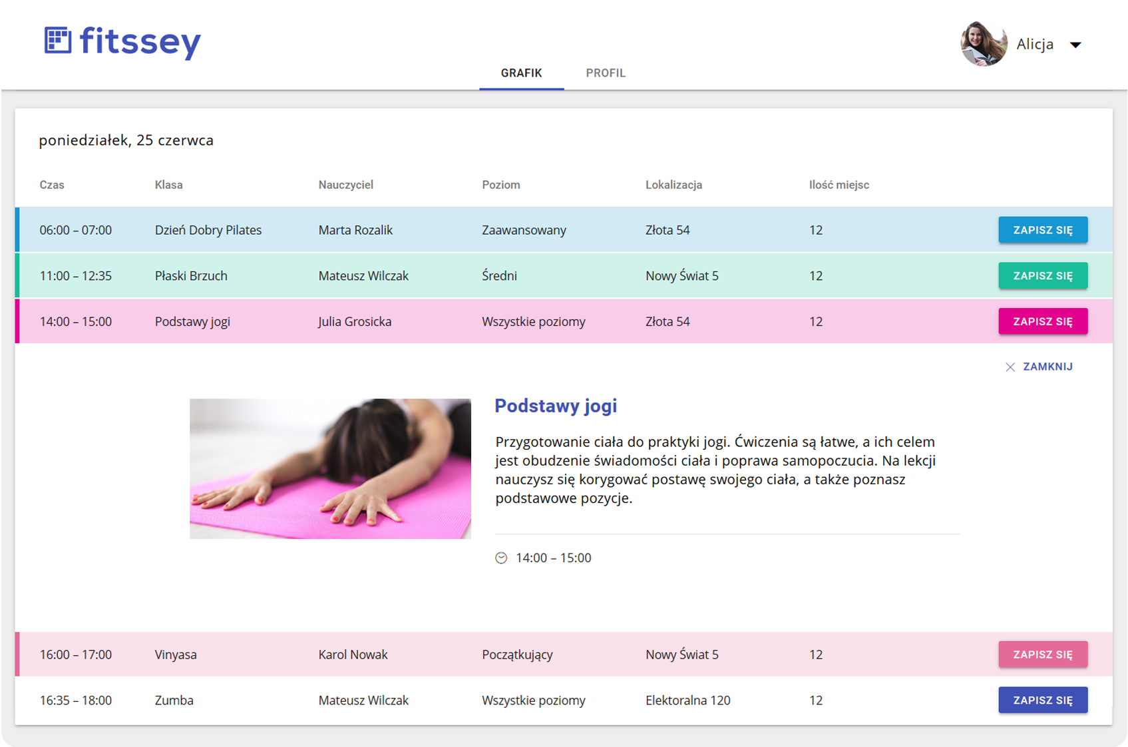Image resolution: width=1128 pixels, height=747 pixels.
Task: Sign up for Dzień Dobry Pilates class
Action: [x=1043, y=230]
